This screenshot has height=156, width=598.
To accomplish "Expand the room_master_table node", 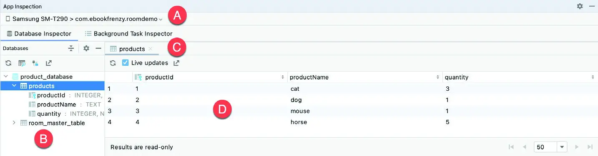I will (14, 123).
